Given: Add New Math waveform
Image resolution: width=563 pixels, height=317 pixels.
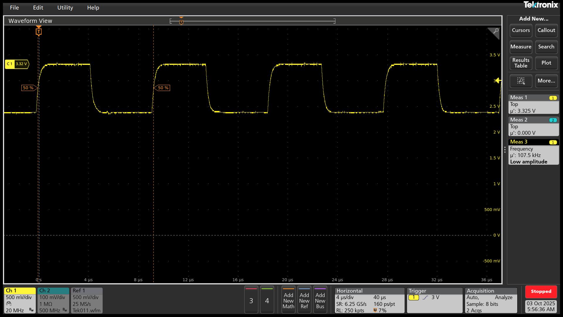Looking at the screenshot, I should click(x=288, y=300).
